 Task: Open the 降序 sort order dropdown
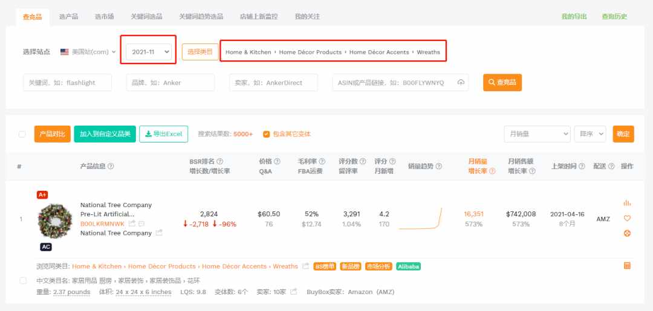(590, 134)
